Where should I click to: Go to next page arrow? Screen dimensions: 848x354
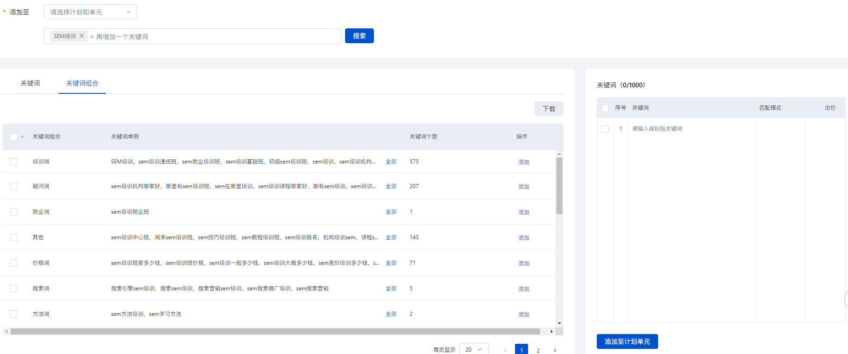555,350
